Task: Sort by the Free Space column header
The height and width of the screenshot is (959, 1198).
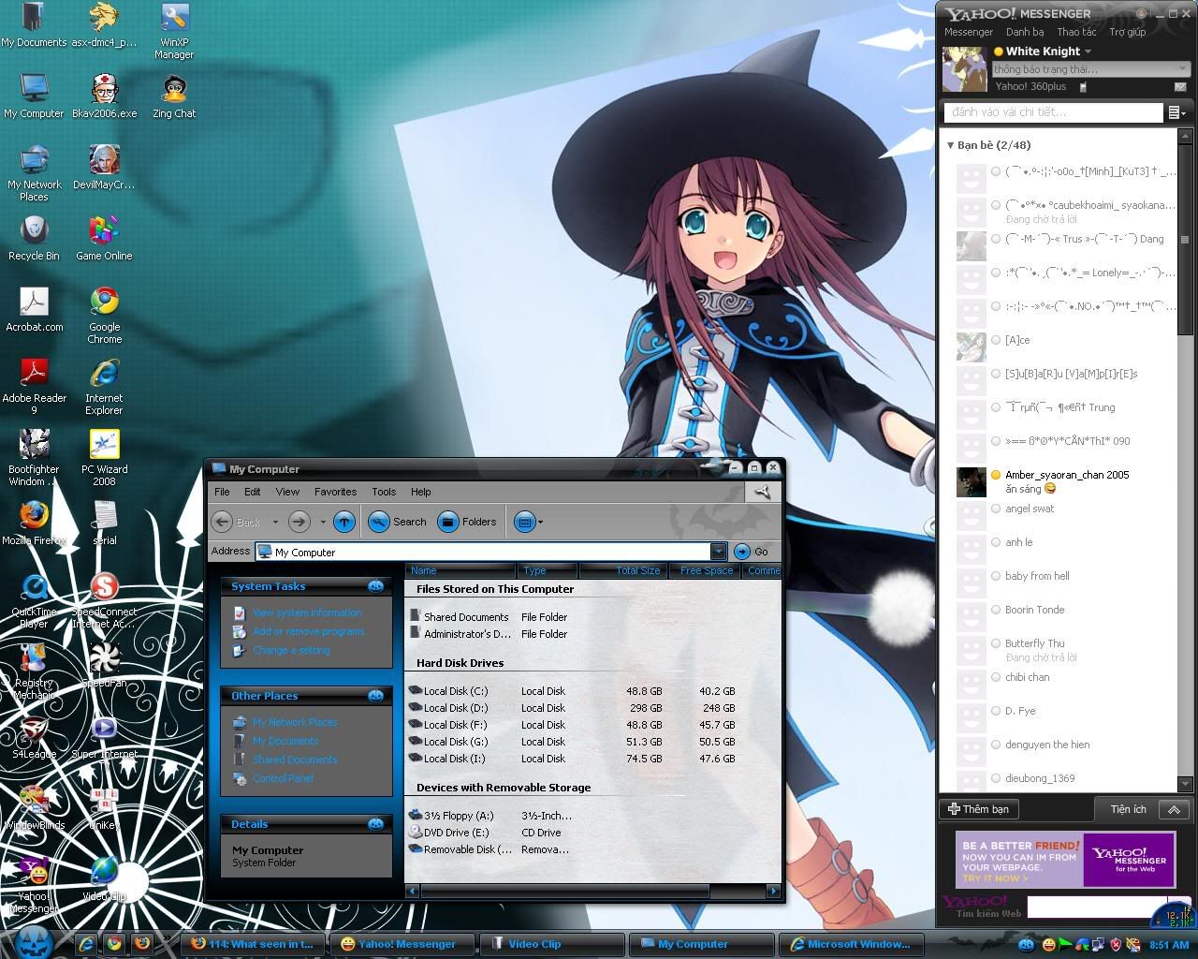Action: [706, 570]
